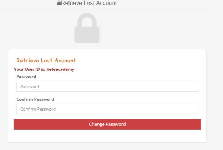Click the 'Your User ID is:' text
Image resolution: width=223 pixels, height=150 pixels.
pos(30,69)
